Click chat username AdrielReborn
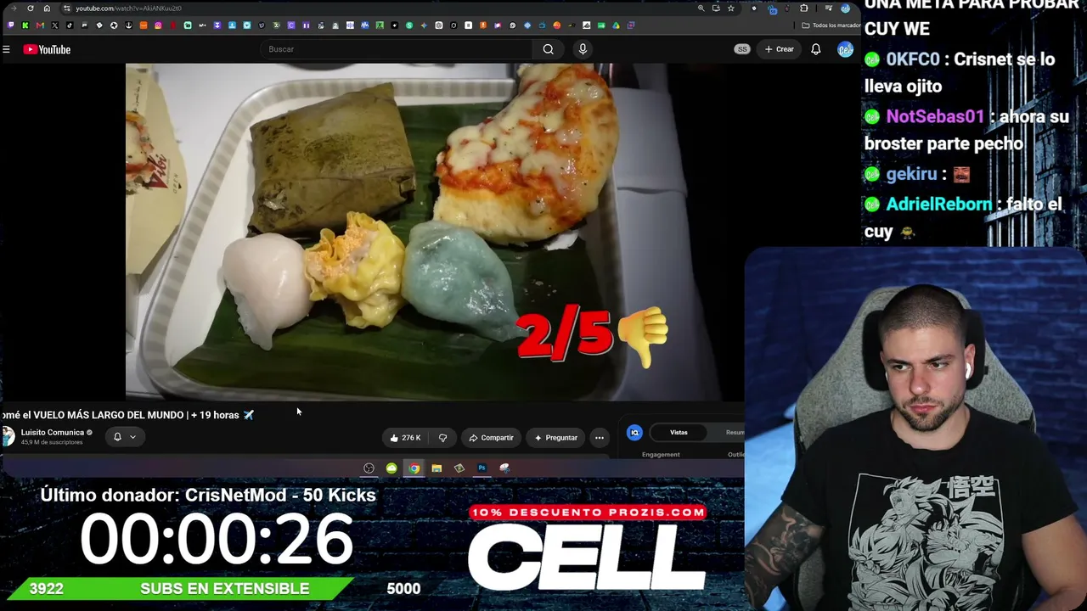 (x=938, y=205)
